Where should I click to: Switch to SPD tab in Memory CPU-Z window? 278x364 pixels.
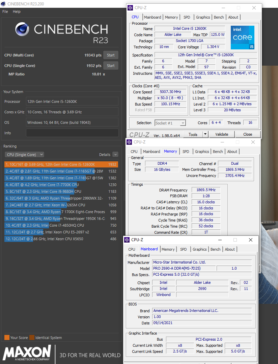(186, 152)
